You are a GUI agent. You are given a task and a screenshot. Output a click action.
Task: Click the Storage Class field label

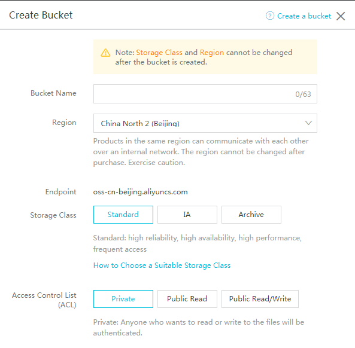coord(53,215)
